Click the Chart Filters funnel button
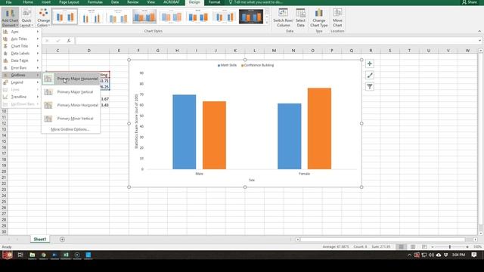The image size is (484, 272). coord(370,87)
